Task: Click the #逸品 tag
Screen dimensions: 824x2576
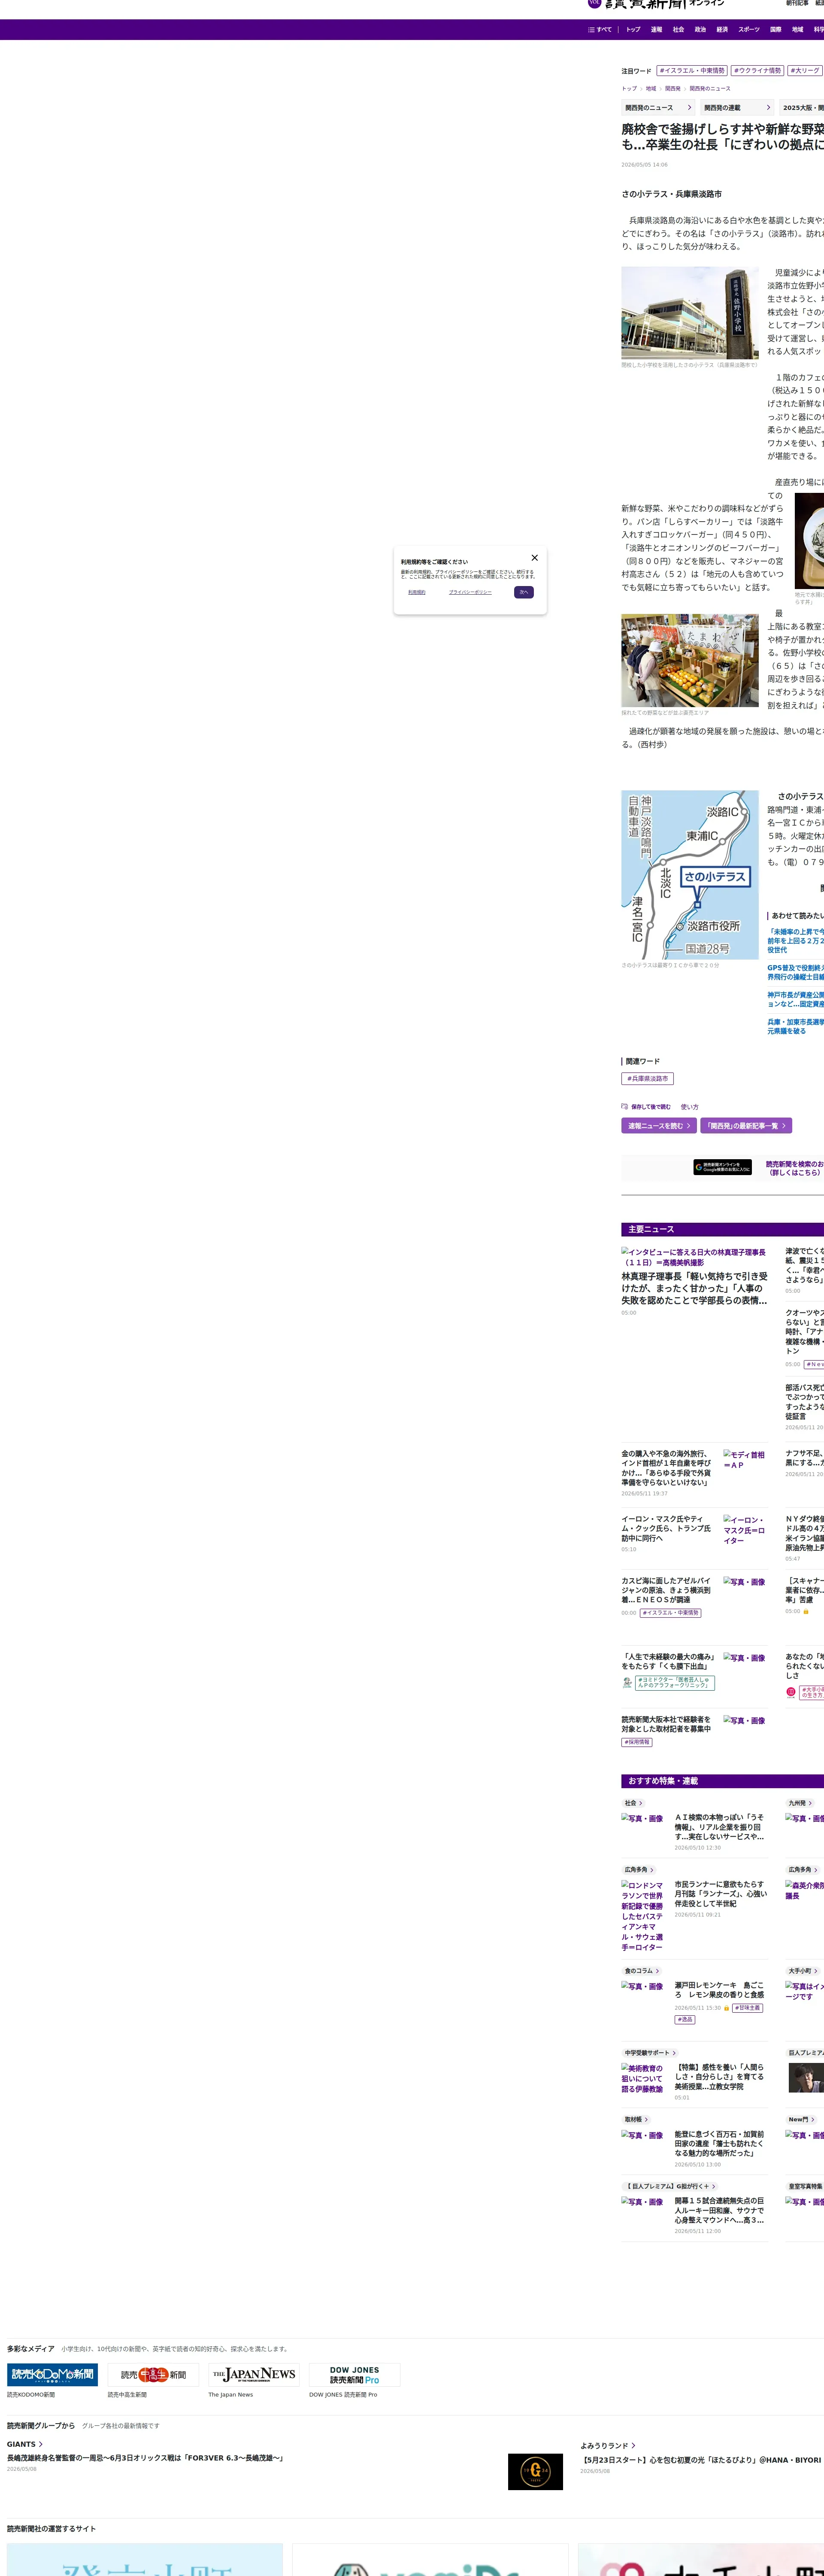Action: (685, 2019)
